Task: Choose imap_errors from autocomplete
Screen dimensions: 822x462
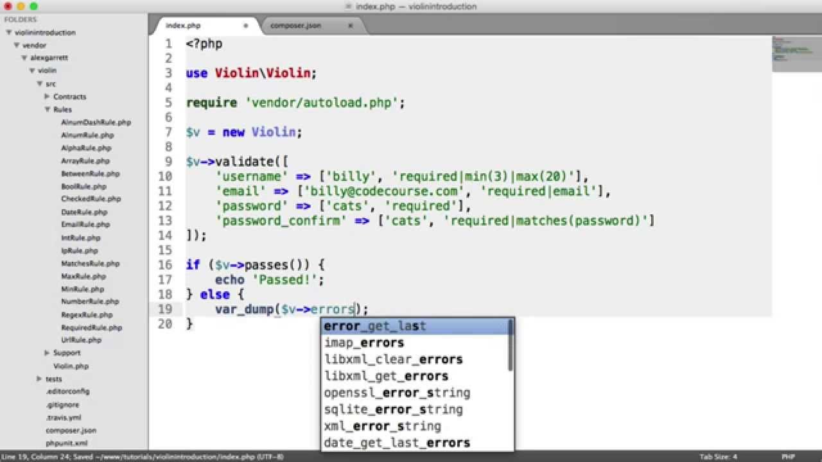Action: click(415, 343)
